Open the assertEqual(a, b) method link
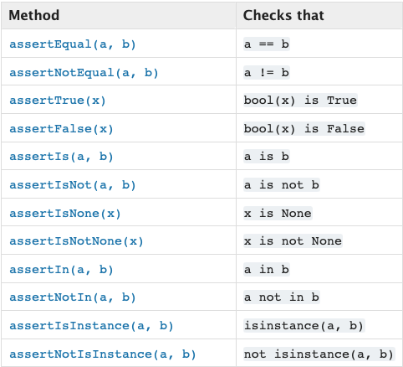This screenshot has width=403, height=367. point(73,44)
